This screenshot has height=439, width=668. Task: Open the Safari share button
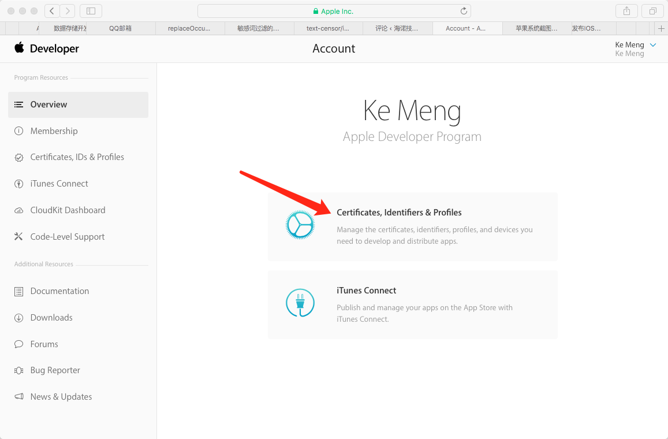626,11
